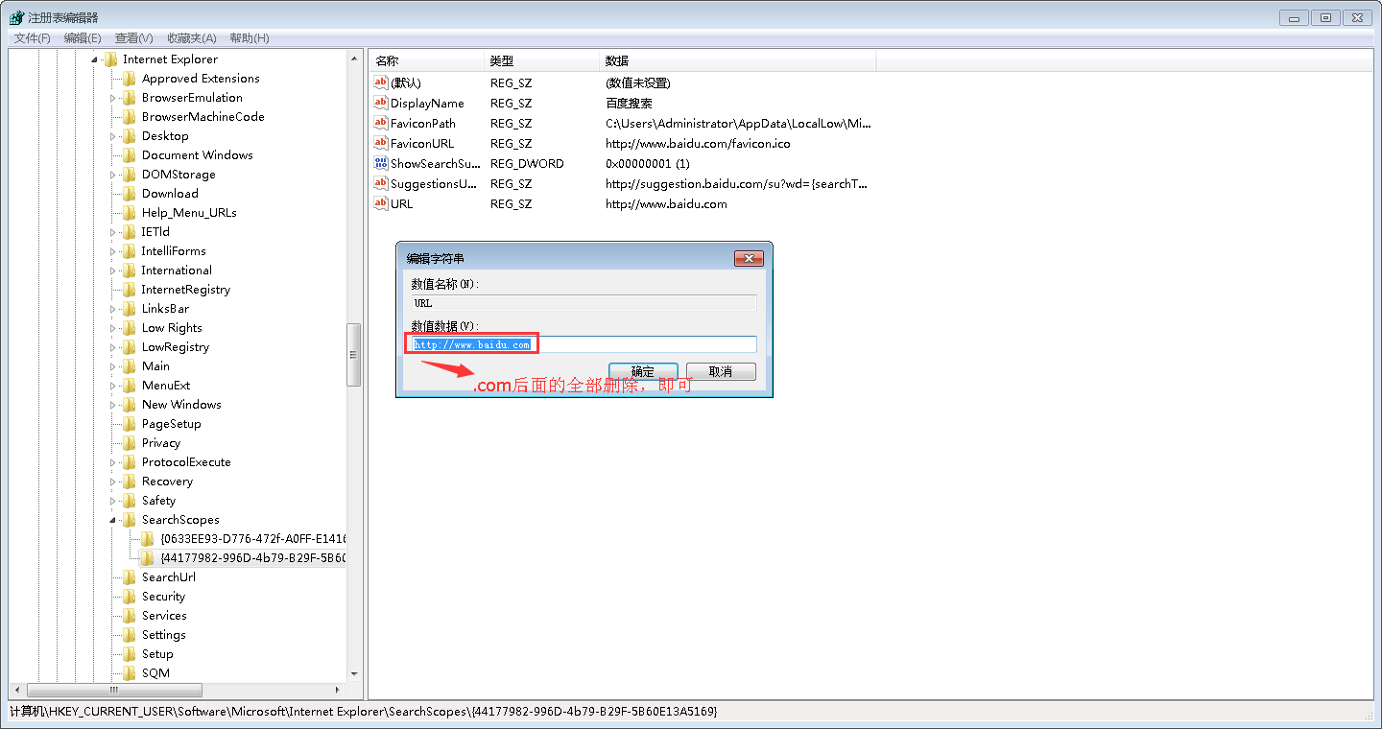Click the {44177982-996D... key folder icon
This screenshot has height=729, width=1382.
click(148, 558)
